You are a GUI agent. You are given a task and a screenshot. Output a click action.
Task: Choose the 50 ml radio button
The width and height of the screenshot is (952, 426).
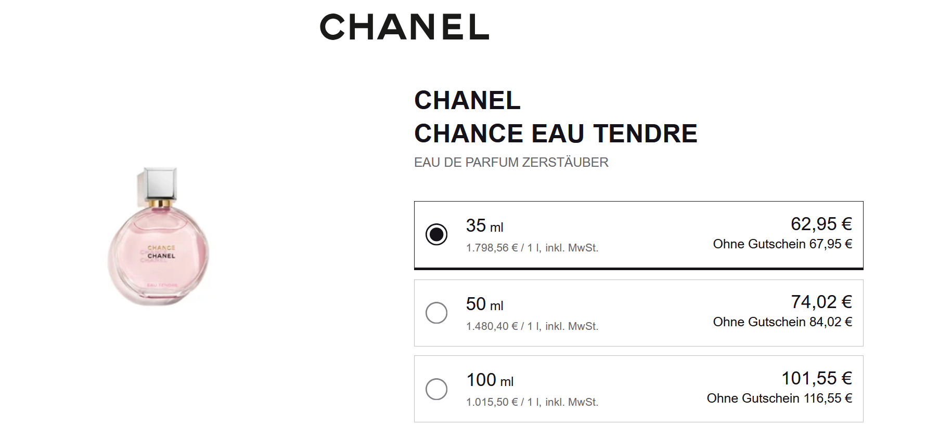tap(436, 313)
